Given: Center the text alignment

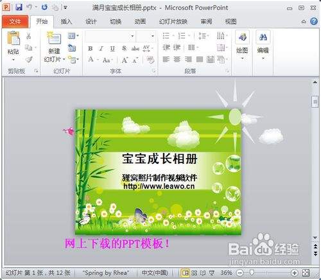Looking at the screenshot, I should pos(177,59).
